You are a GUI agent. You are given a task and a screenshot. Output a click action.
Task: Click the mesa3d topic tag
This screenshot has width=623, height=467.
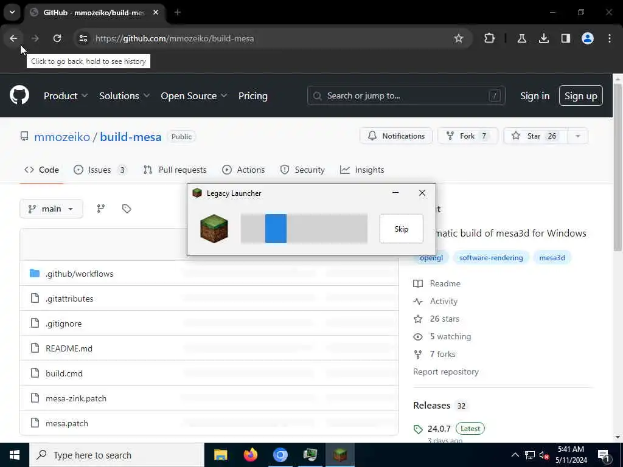pos(552,258)
